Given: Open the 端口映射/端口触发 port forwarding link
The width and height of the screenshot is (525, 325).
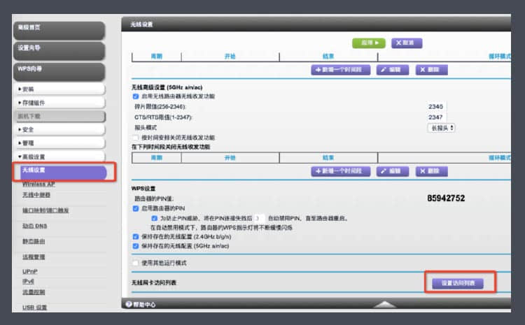Looking at the screenshot, I should [x=45, y=210].
